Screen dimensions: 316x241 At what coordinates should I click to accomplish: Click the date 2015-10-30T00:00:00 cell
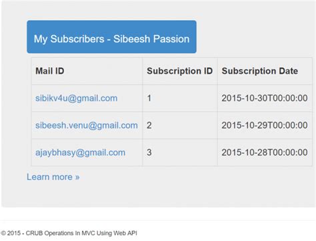pos(265,98)
